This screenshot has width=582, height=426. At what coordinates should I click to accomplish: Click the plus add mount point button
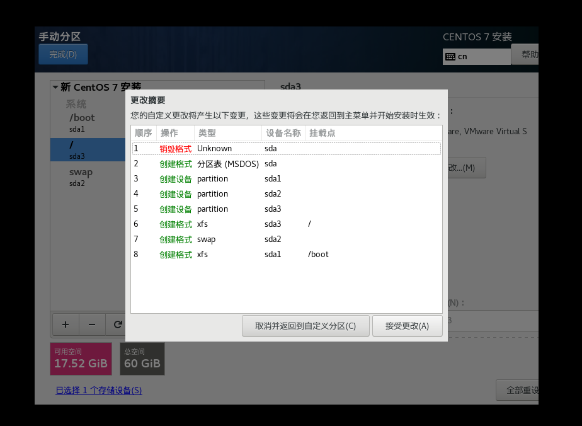tap(66, 325)
